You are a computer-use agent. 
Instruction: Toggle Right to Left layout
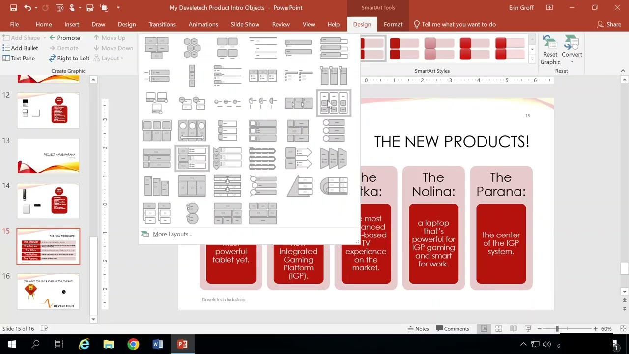pyautogui.click(x=69, y=58)
